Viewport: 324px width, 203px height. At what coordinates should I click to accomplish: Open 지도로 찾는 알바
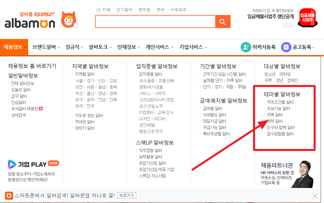pyautogui.click(x=89, y=115)
